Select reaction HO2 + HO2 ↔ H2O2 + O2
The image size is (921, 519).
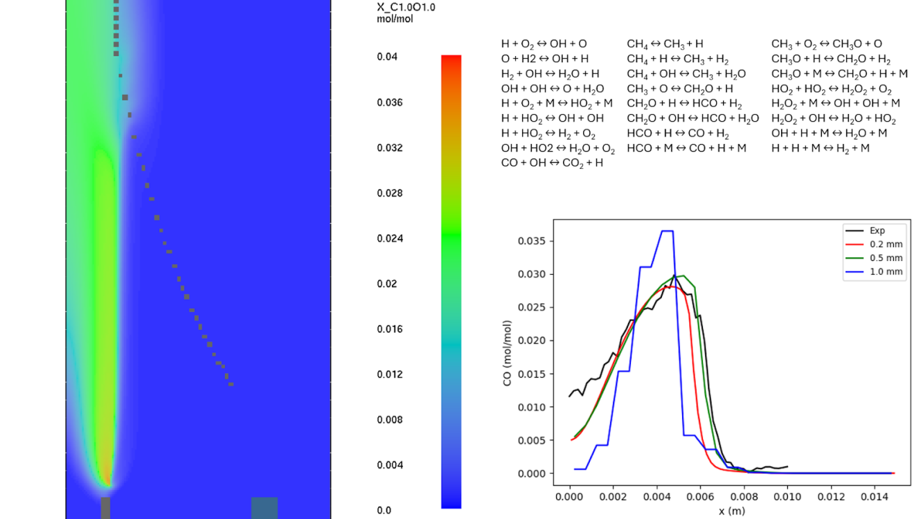[832, 89]
